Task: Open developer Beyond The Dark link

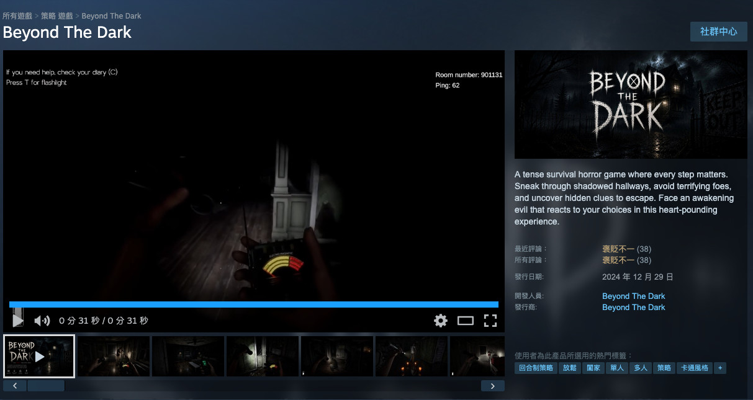Action: point(633,296)
